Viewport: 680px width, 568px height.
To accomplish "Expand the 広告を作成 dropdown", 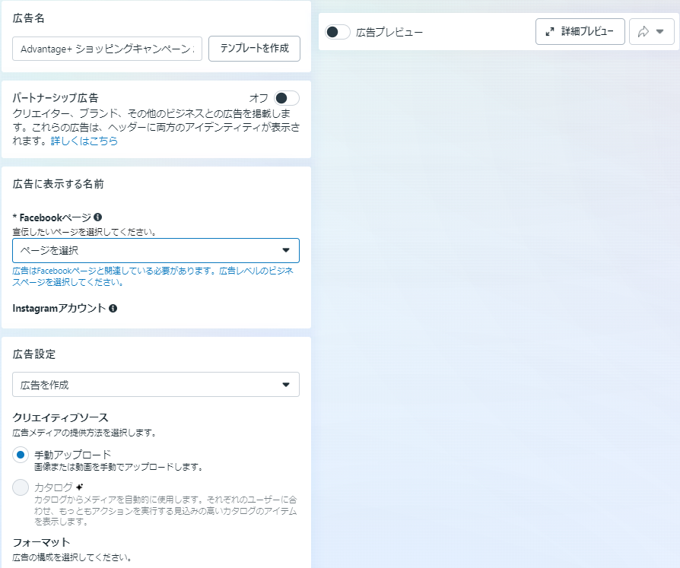I will click(x=152, y=385).
